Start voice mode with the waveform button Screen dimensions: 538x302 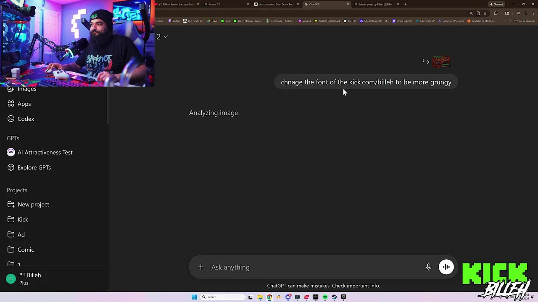pyautogui.click(x=446, y=267)
